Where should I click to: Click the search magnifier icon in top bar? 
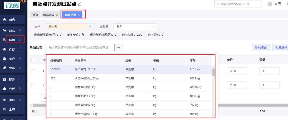(218, 4)
